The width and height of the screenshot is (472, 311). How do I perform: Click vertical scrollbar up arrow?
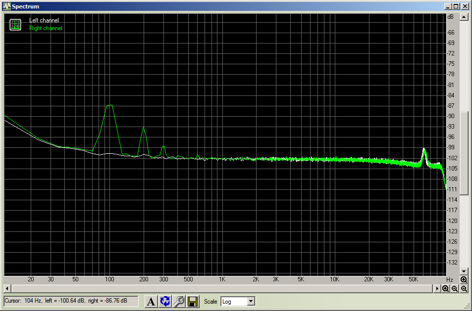(x=464, y=17)
